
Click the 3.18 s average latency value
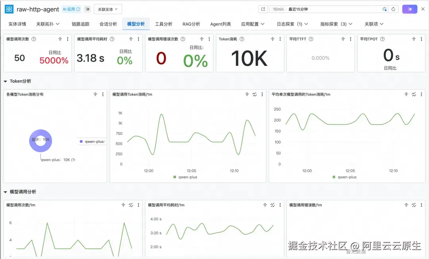click(90, 58)
